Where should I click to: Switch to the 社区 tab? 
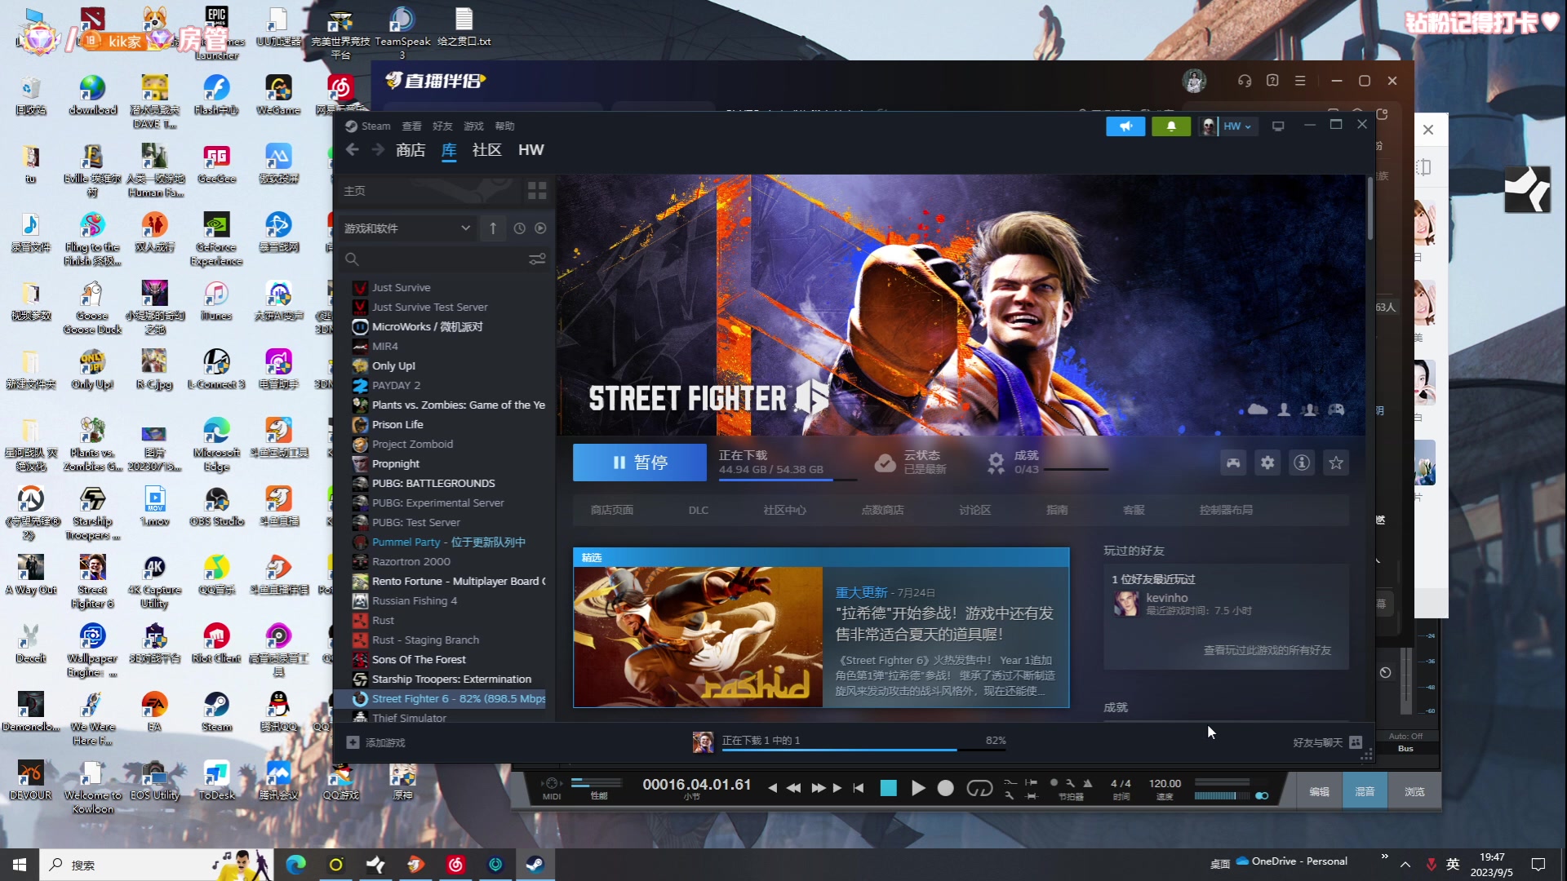pos(486,150)
